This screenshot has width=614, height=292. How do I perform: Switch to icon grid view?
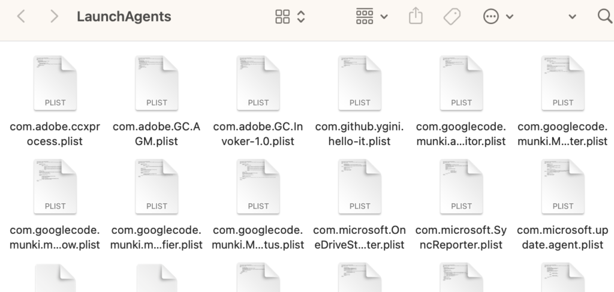282,17
